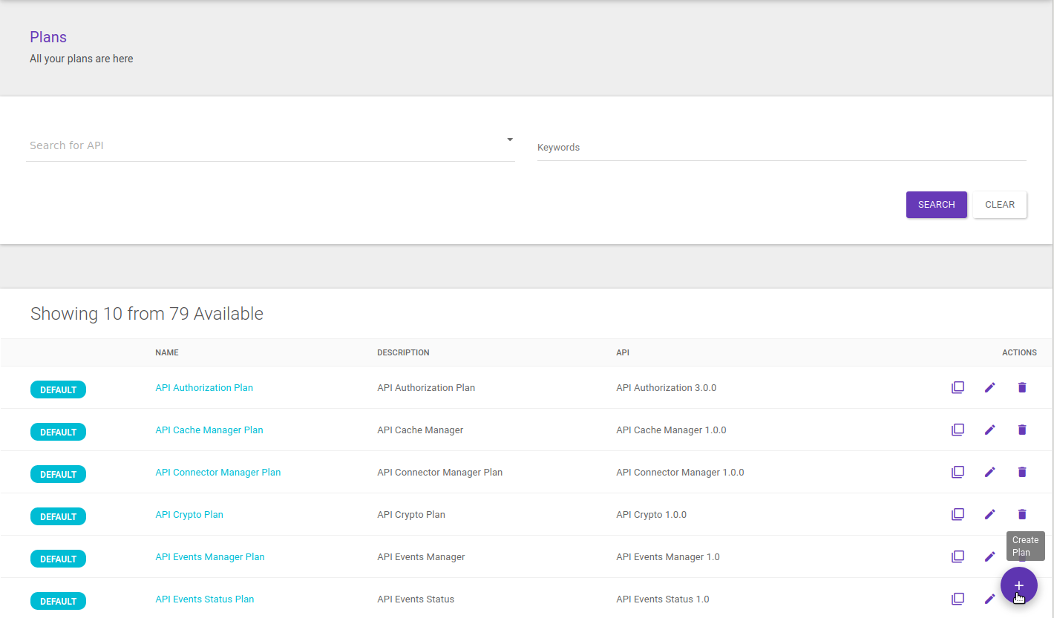
Task: Edit the API Connector Manager Plan
Action: [x=989, y=472]
